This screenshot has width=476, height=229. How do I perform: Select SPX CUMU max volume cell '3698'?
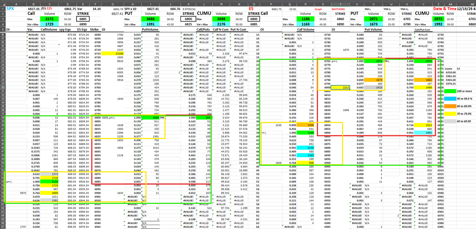pyautogui.click(x=221, y=19)
